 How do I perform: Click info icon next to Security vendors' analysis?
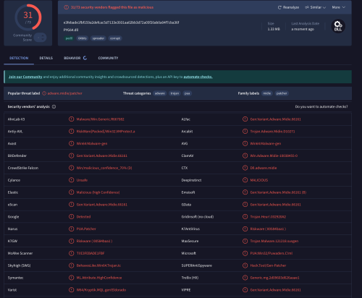(54, 106)
